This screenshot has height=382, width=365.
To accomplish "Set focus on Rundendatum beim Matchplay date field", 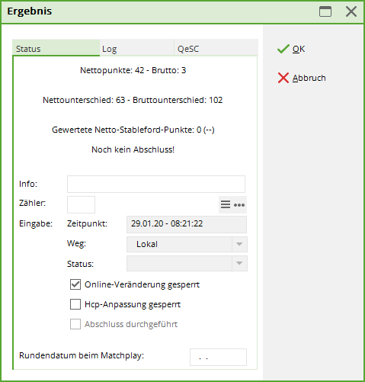I will pyautogui.click(x=218, y=357).
